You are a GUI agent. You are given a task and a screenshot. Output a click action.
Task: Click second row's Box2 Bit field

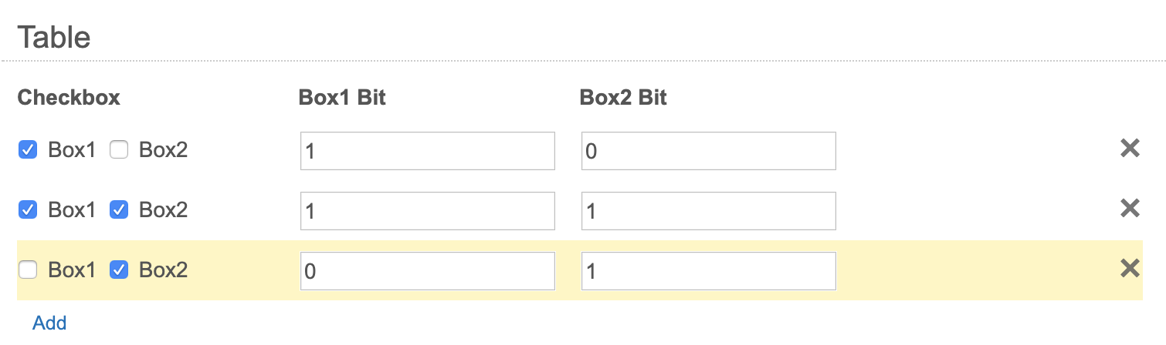(x=708, y=211)
